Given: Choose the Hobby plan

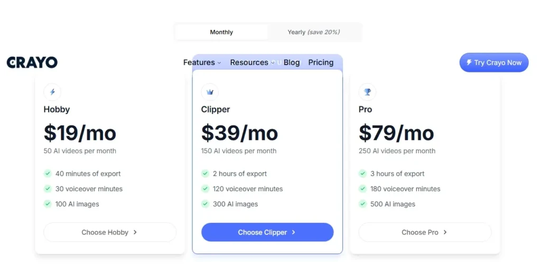Looking at the screenshot, I should (x=110, y=232).
